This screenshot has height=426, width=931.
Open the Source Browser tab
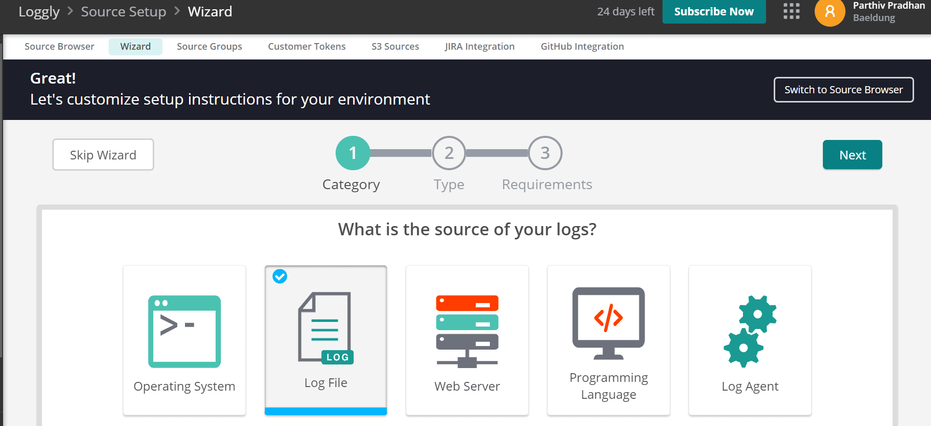(x=59, y=47)
